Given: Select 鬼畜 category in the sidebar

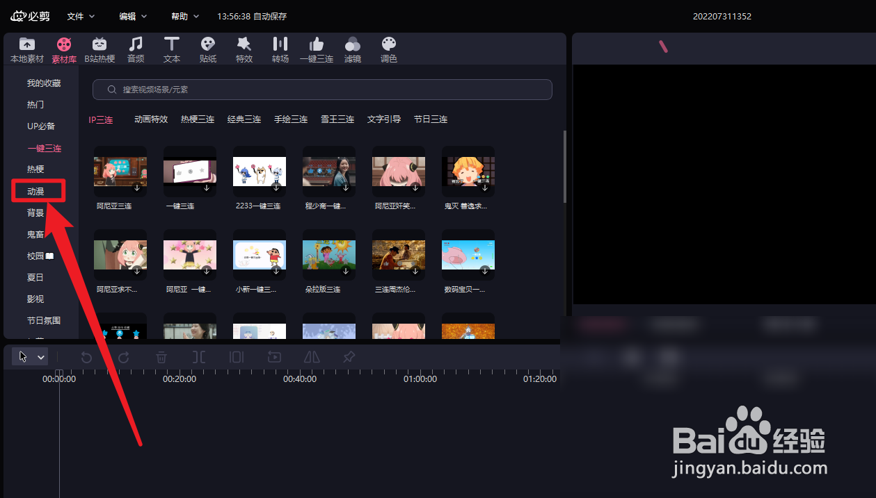Looking at the screenshot, I should coord(35,234).
